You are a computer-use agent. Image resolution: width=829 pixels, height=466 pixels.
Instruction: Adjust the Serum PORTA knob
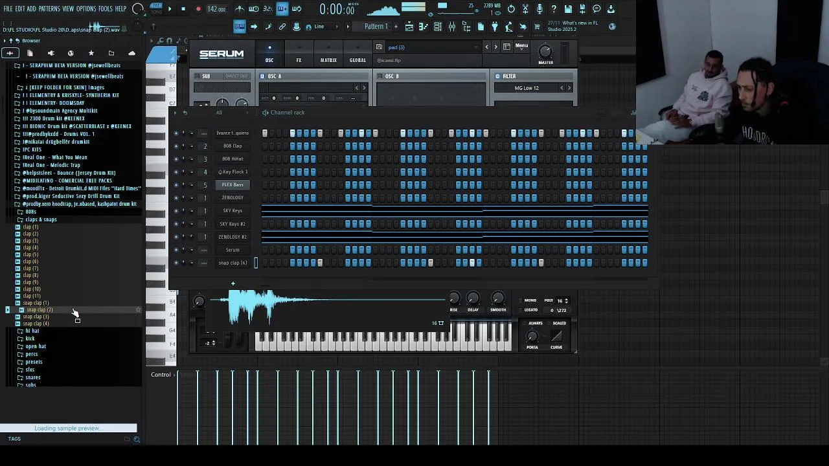[532, 336]
